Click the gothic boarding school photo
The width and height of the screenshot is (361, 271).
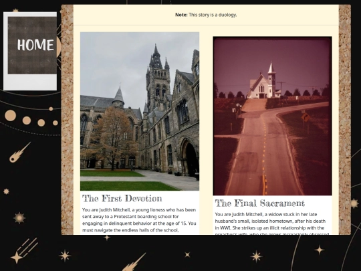[x=140, y=111]
